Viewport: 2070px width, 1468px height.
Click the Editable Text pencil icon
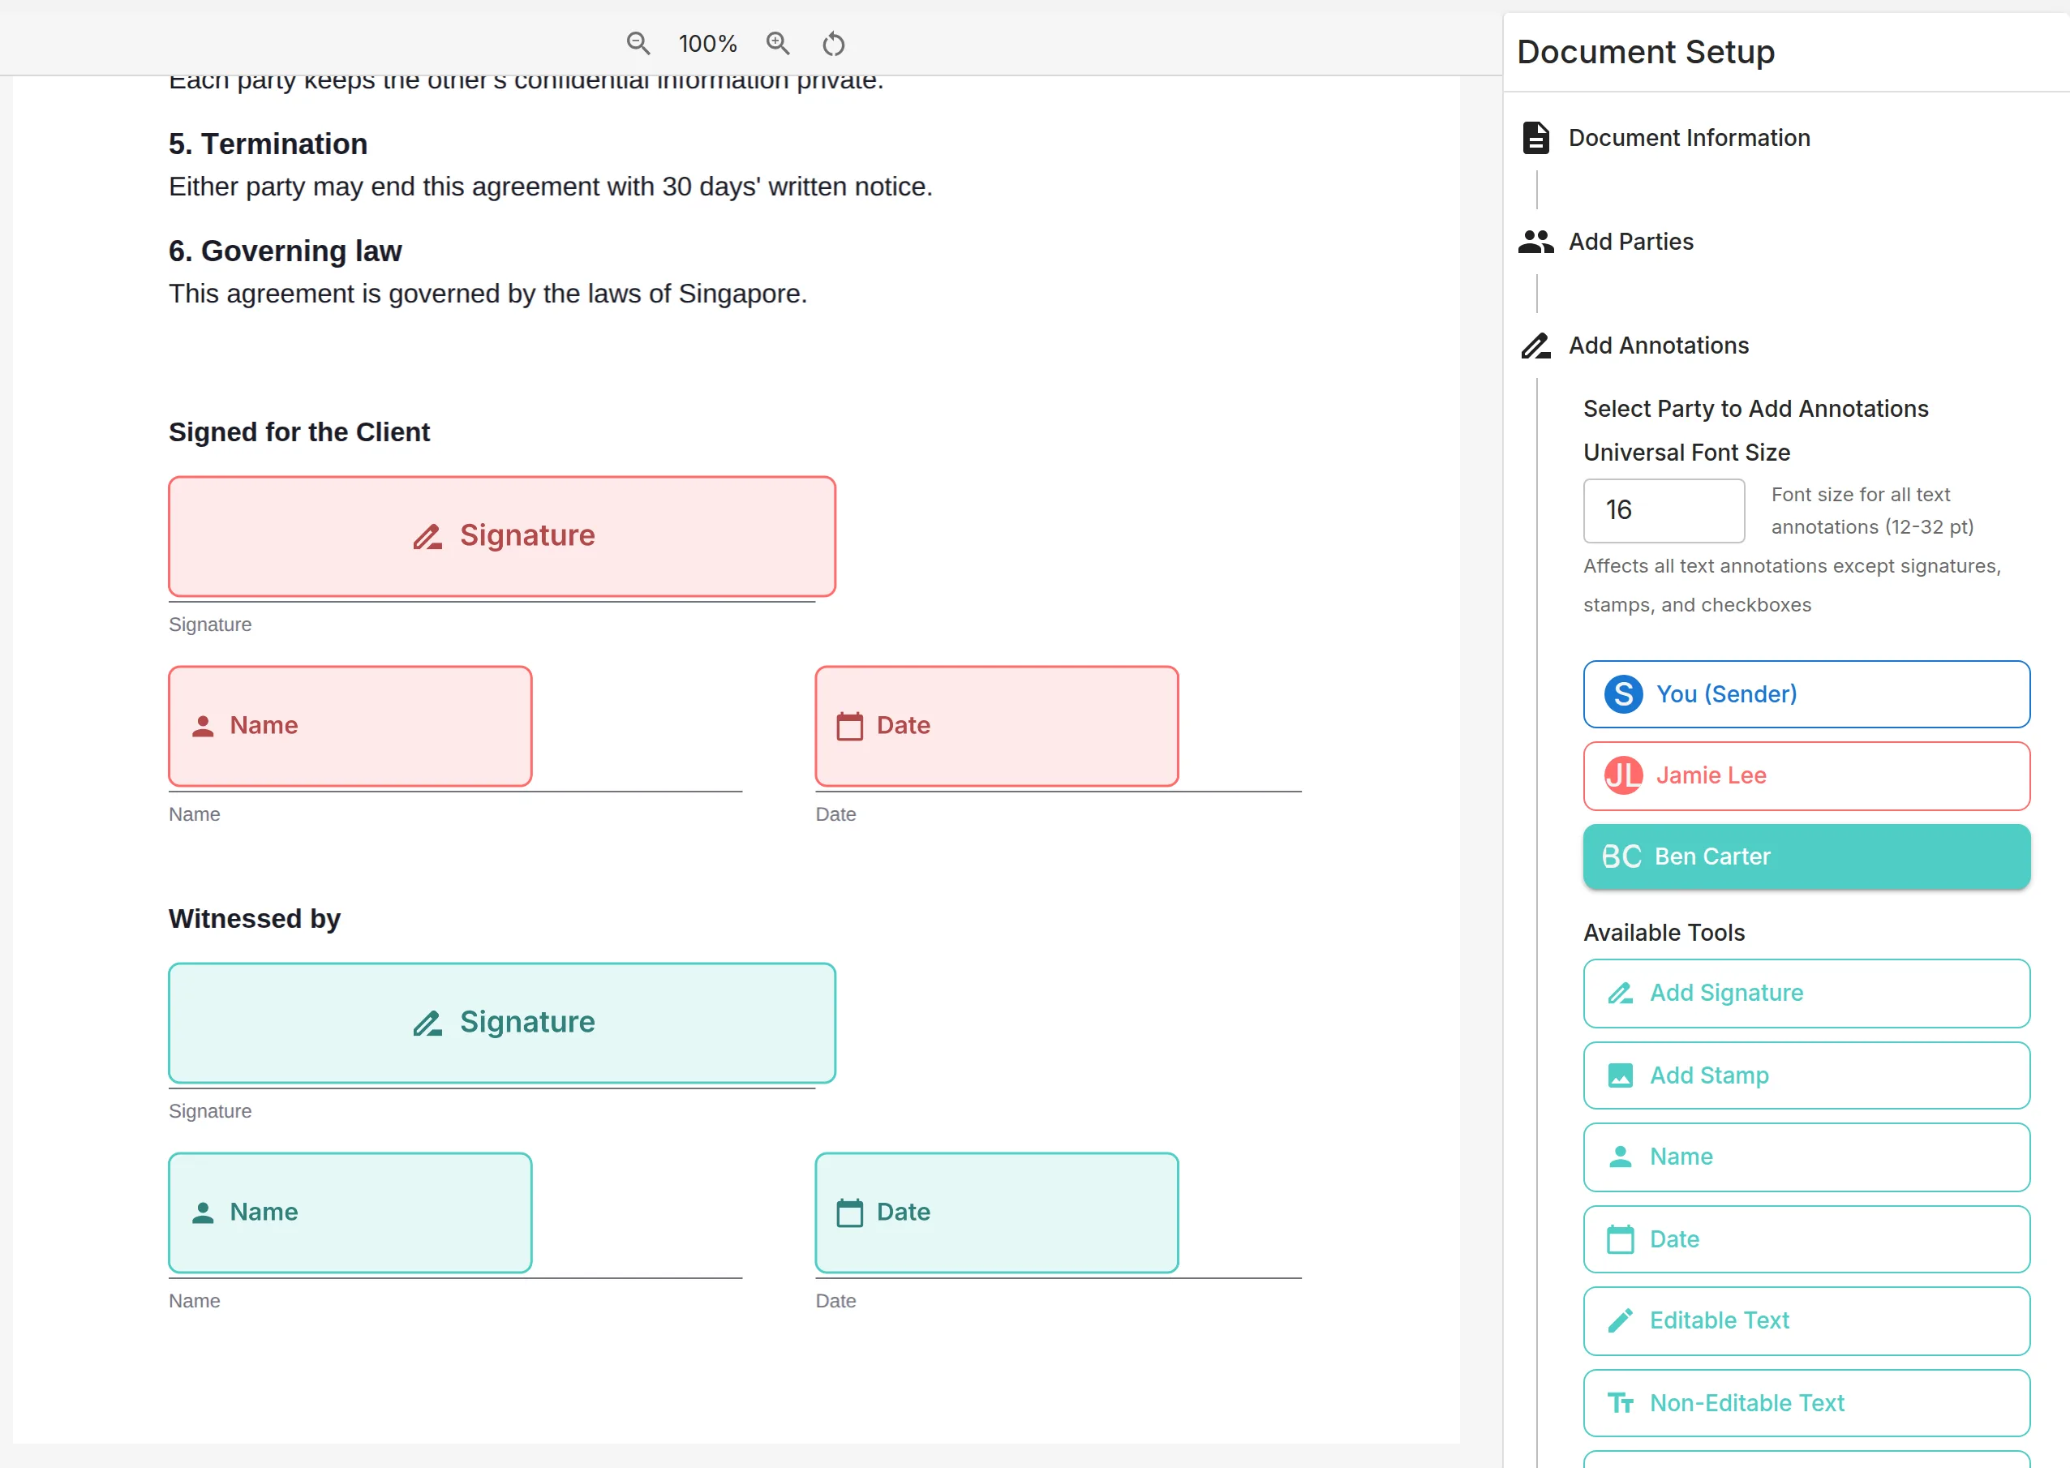[x=1620, y=1320]
